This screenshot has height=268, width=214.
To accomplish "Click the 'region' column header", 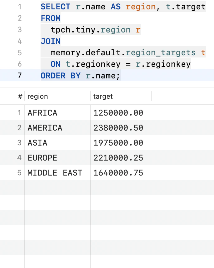I will (57, 97).
